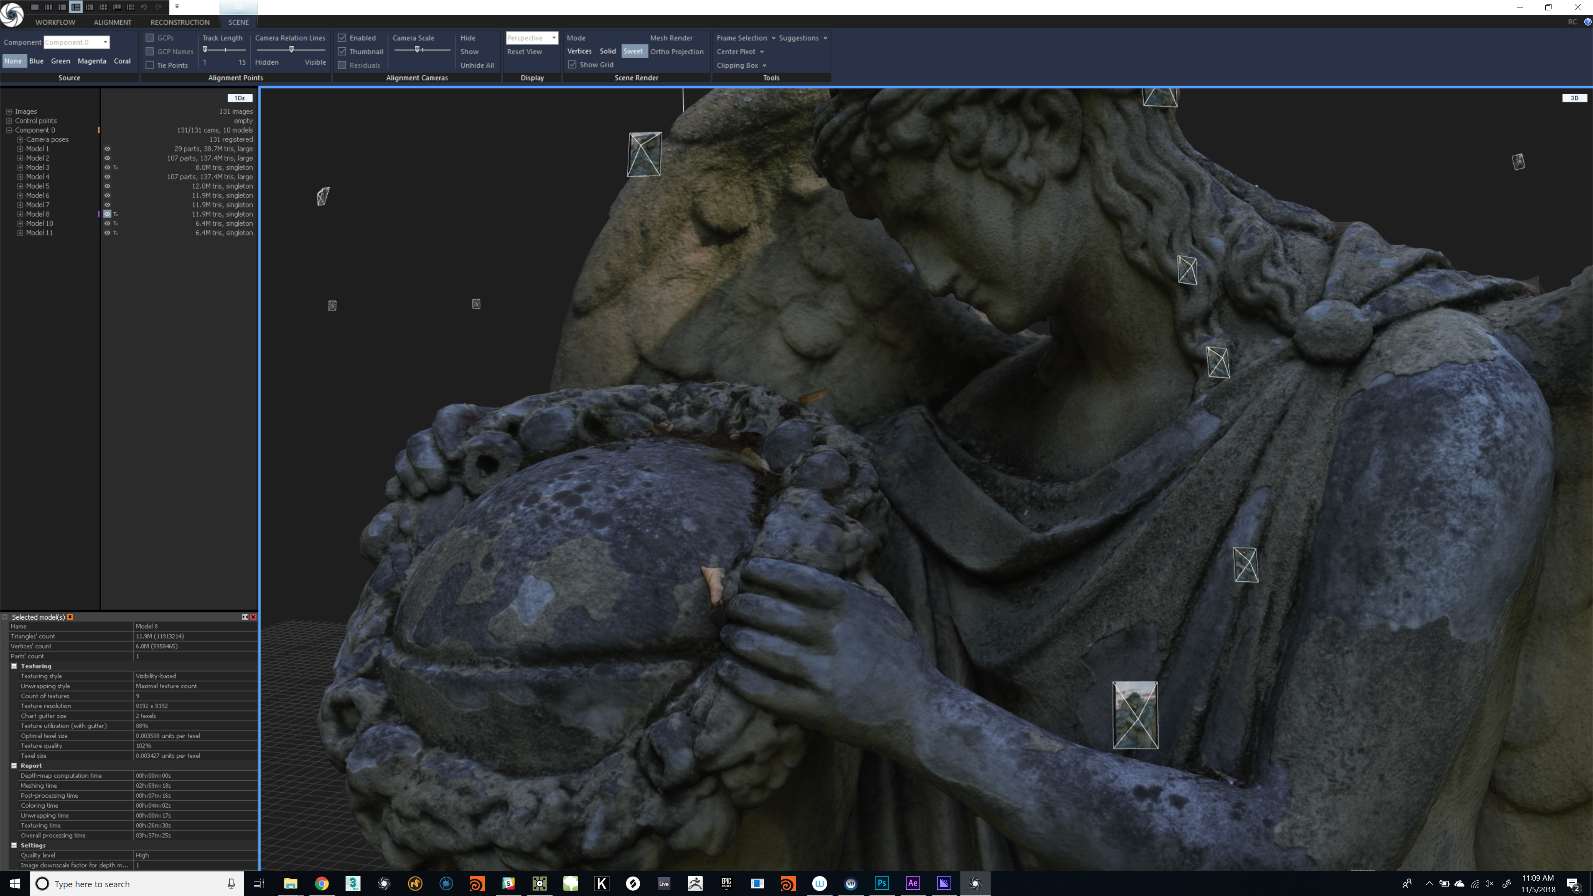Open Task View on the taskbar
Image resolution: width=1593 pixels, height=896 pixels.
[x=258, y=884]
